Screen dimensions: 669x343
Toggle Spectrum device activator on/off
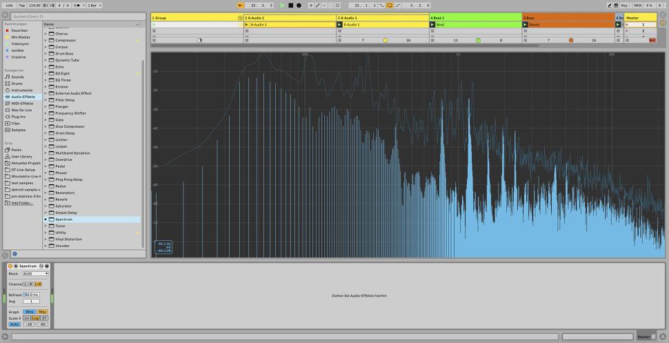(x=10, y=266)
